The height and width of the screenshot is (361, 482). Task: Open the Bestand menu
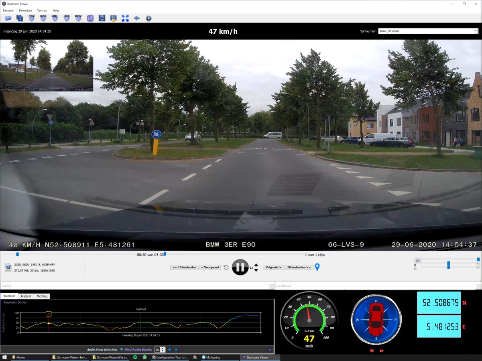coord(8,10)
